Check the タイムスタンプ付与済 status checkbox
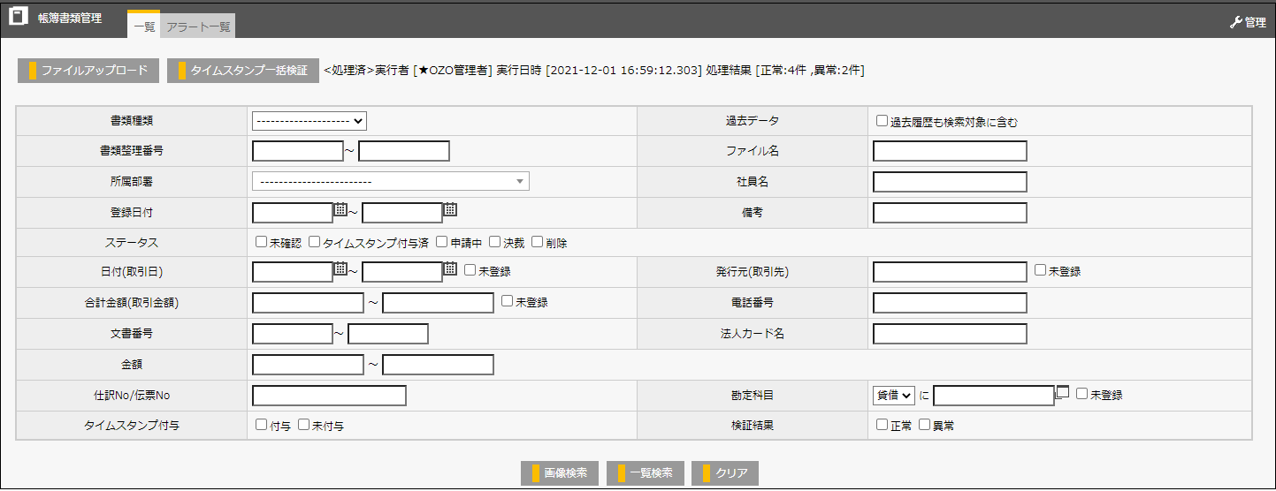The height and width of the screenshot is (491, 1276). click(315, 242)
